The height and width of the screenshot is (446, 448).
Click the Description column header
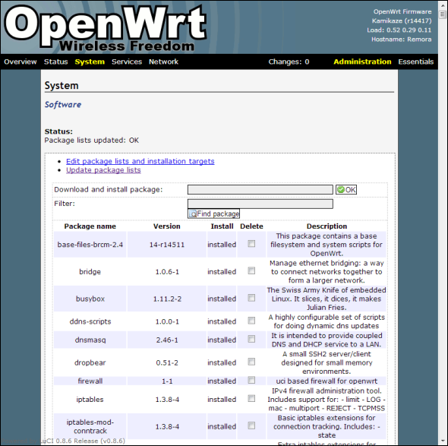[x=327, y=226]
